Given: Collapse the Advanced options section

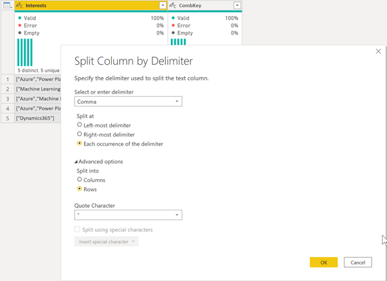Looking at the screenshot, I should click(x=99, y=162).
